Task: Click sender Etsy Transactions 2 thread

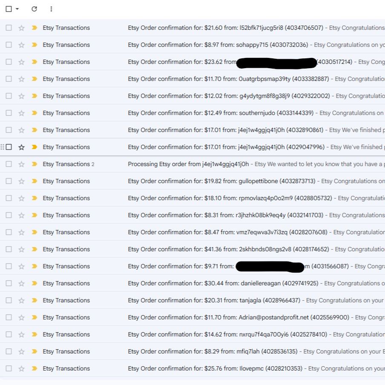Action: [x=69, y=164]
